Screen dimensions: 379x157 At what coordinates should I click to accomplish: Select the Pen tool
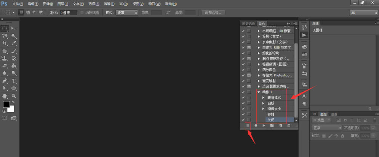click(x=5, y=80)
